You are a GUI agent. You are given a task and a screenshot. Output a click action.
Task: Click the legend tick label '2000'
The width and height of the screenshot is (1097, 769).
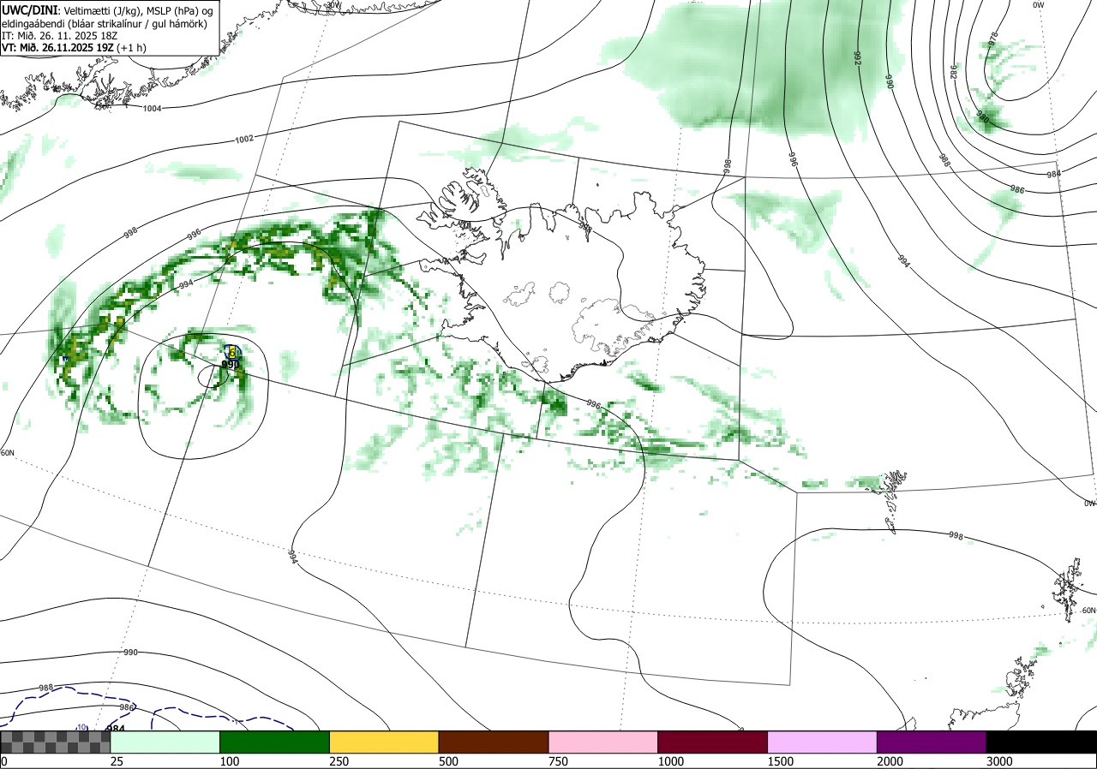point(890,761)
